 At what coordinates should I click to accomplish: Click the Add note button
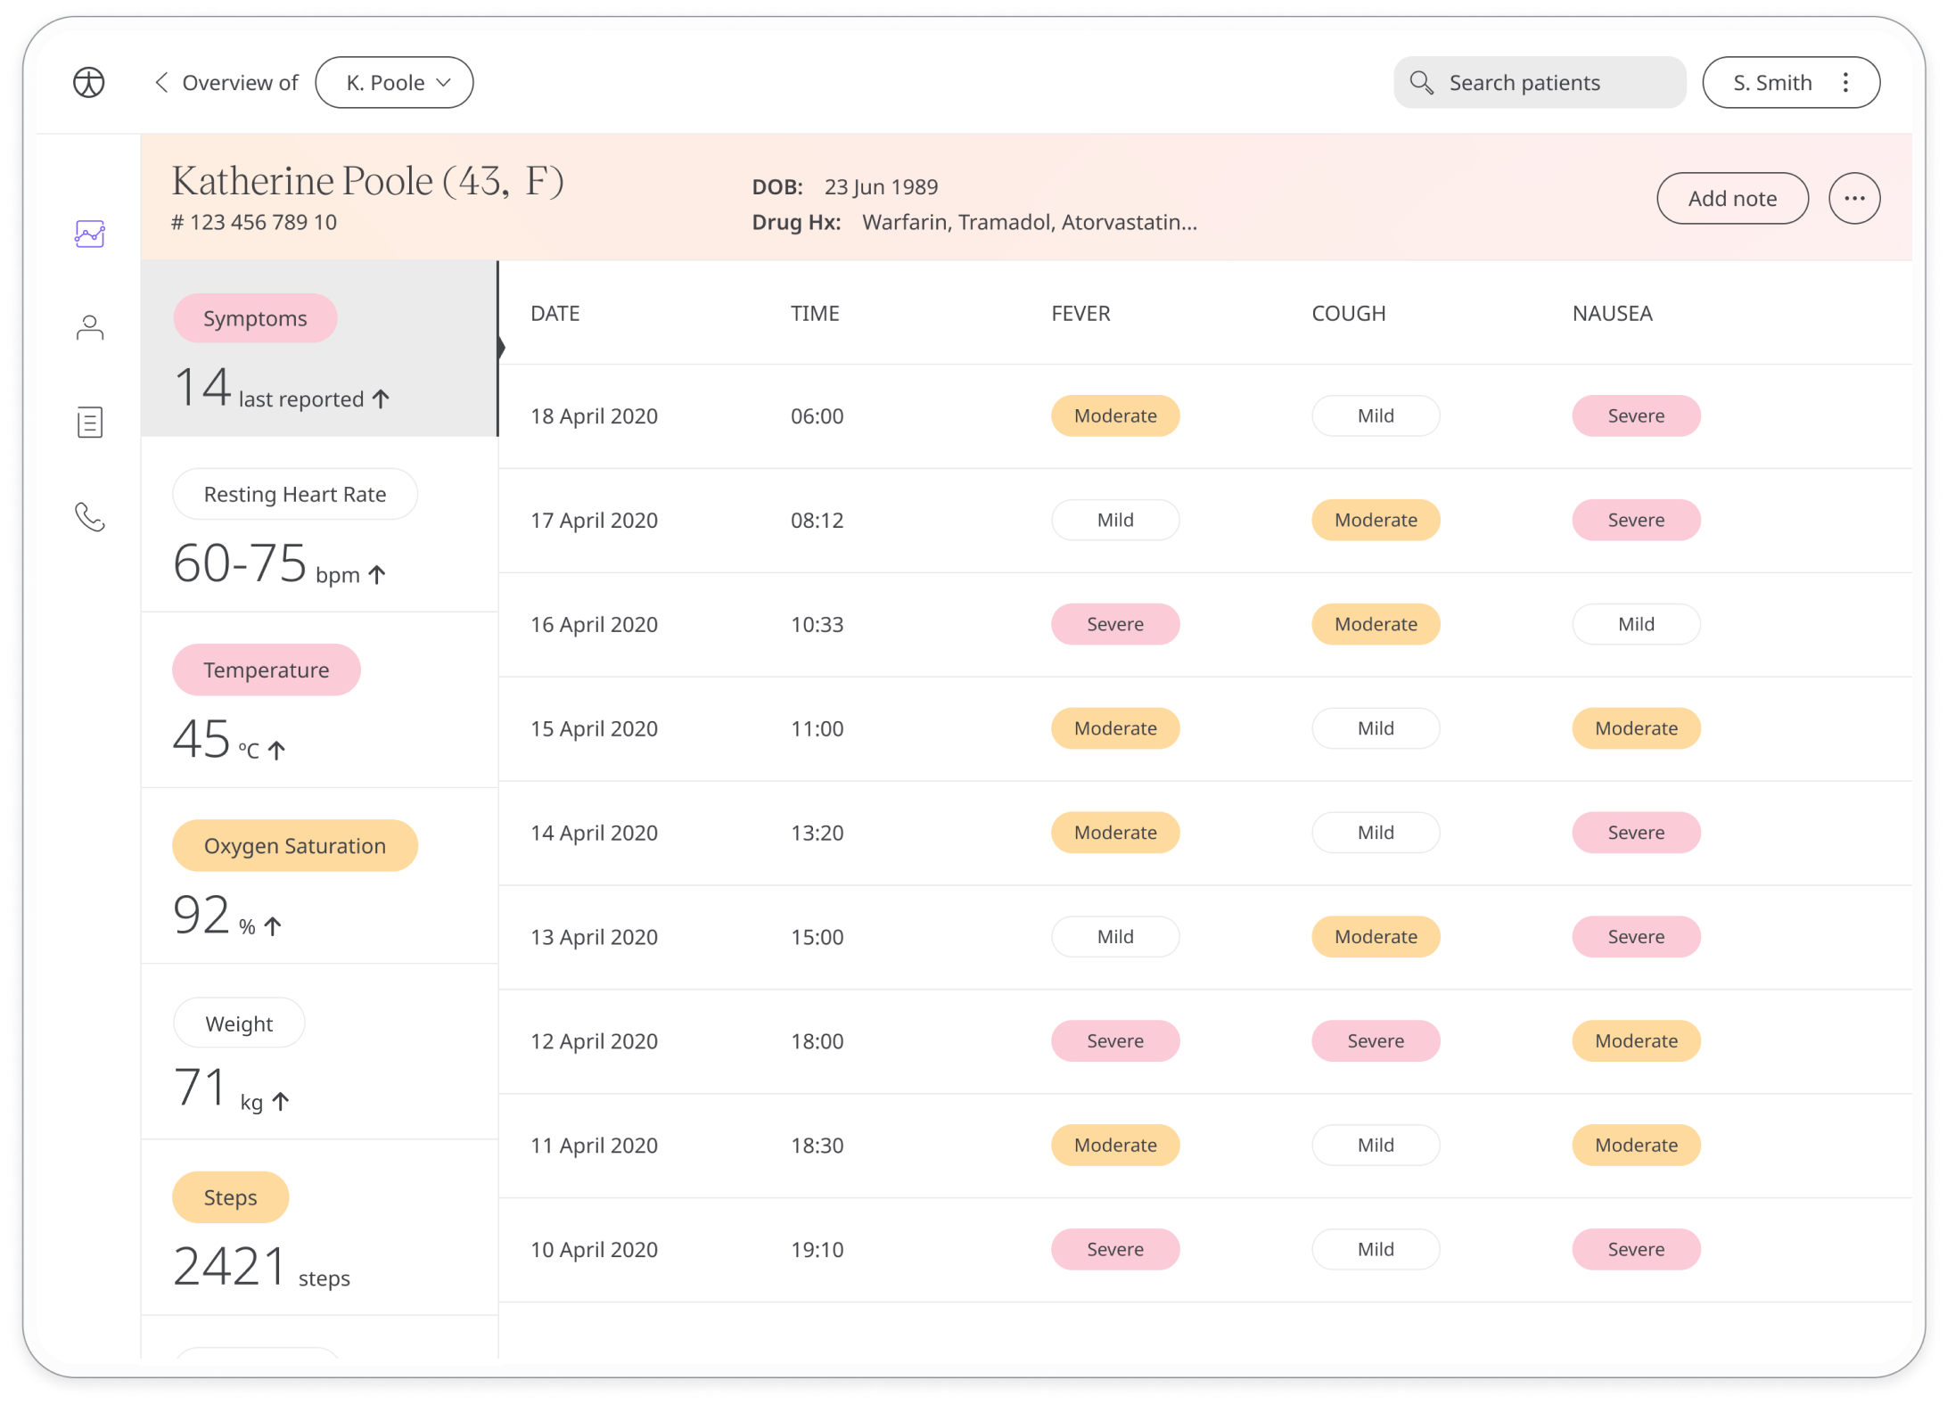click(x=1732, y=198)
